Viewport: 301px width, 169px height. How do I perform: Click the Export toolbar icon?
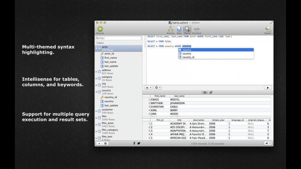pos(267,29)
